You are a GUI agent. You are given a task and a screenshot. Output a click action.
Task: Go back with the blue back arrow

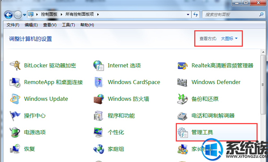pos(8,15)
